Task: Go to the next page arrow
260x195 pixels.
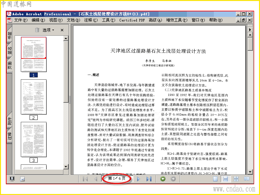Action: (139, 179)
